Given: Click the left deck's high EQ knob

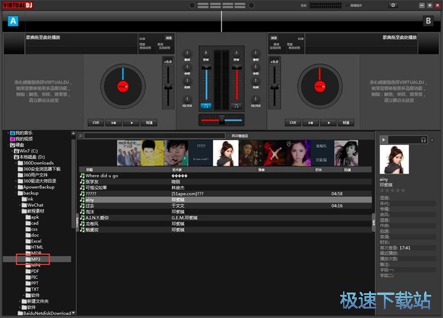Looking at the screenshot, I should [187, 54].
